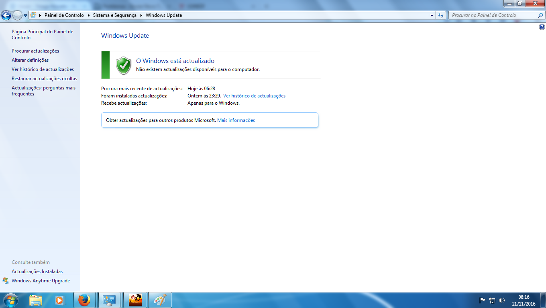Open help with the blue question mark
Image resolution: width=546 pixels, height=308 pixels.
click(542, 27)
